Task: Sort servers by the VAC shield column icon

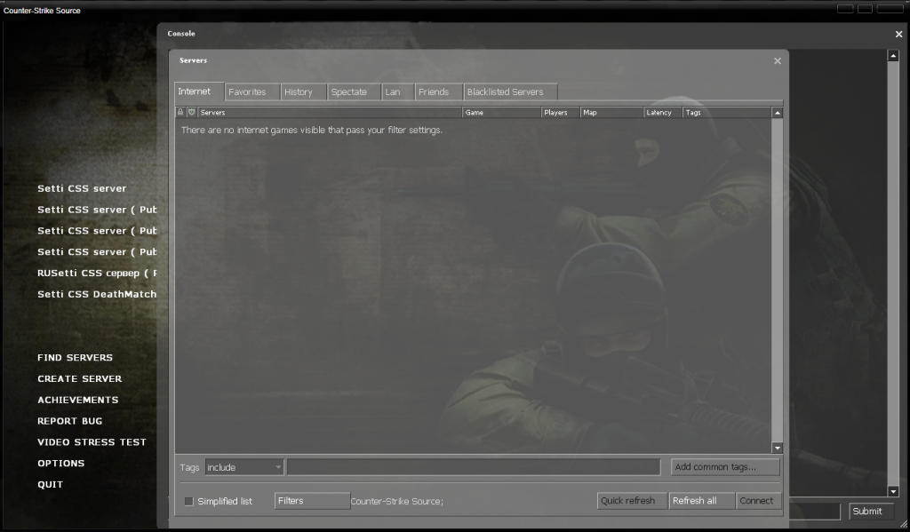Action: click(x=192, y=113)
